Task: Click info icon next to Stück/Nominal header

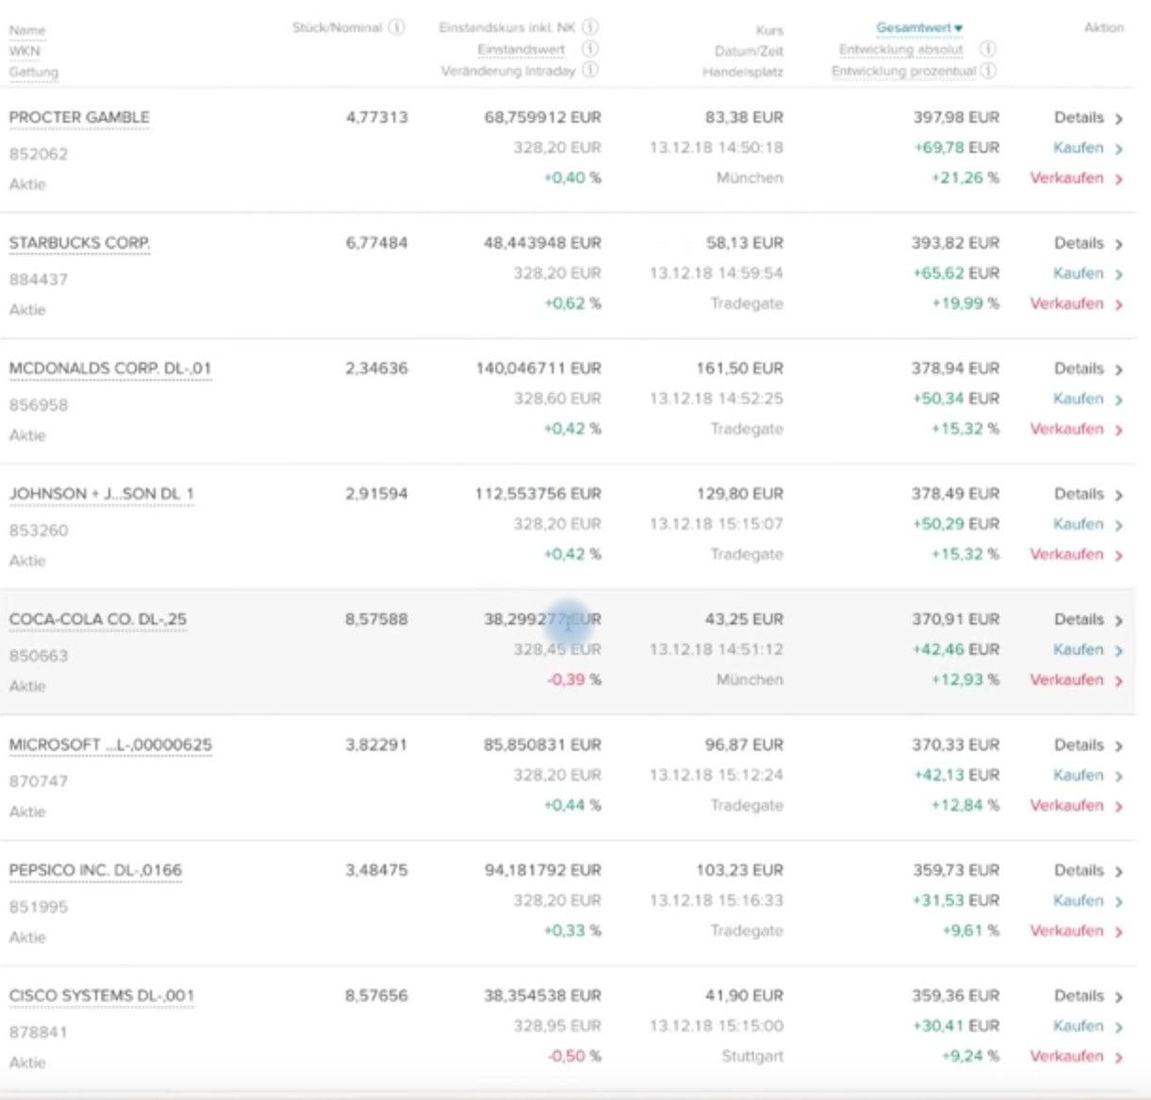Action: pyautogui.click(x=397, y=26)
